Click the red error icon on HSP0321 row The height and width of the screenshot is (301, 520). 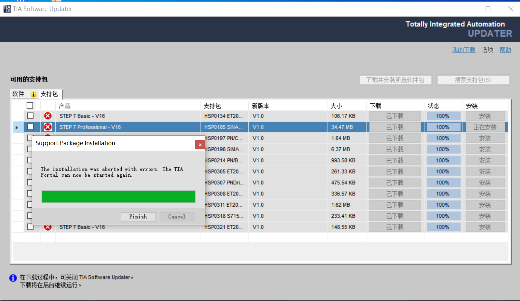[48, 227]
